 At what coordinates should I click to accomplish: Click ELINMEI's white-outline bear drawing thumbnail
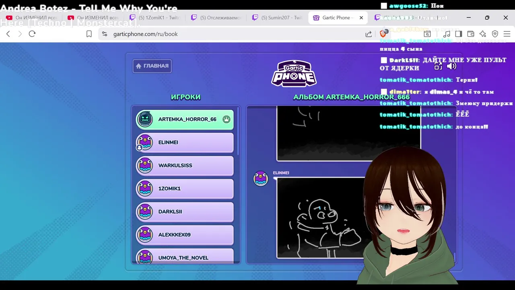pyautogui.click(x=322, y=217)
